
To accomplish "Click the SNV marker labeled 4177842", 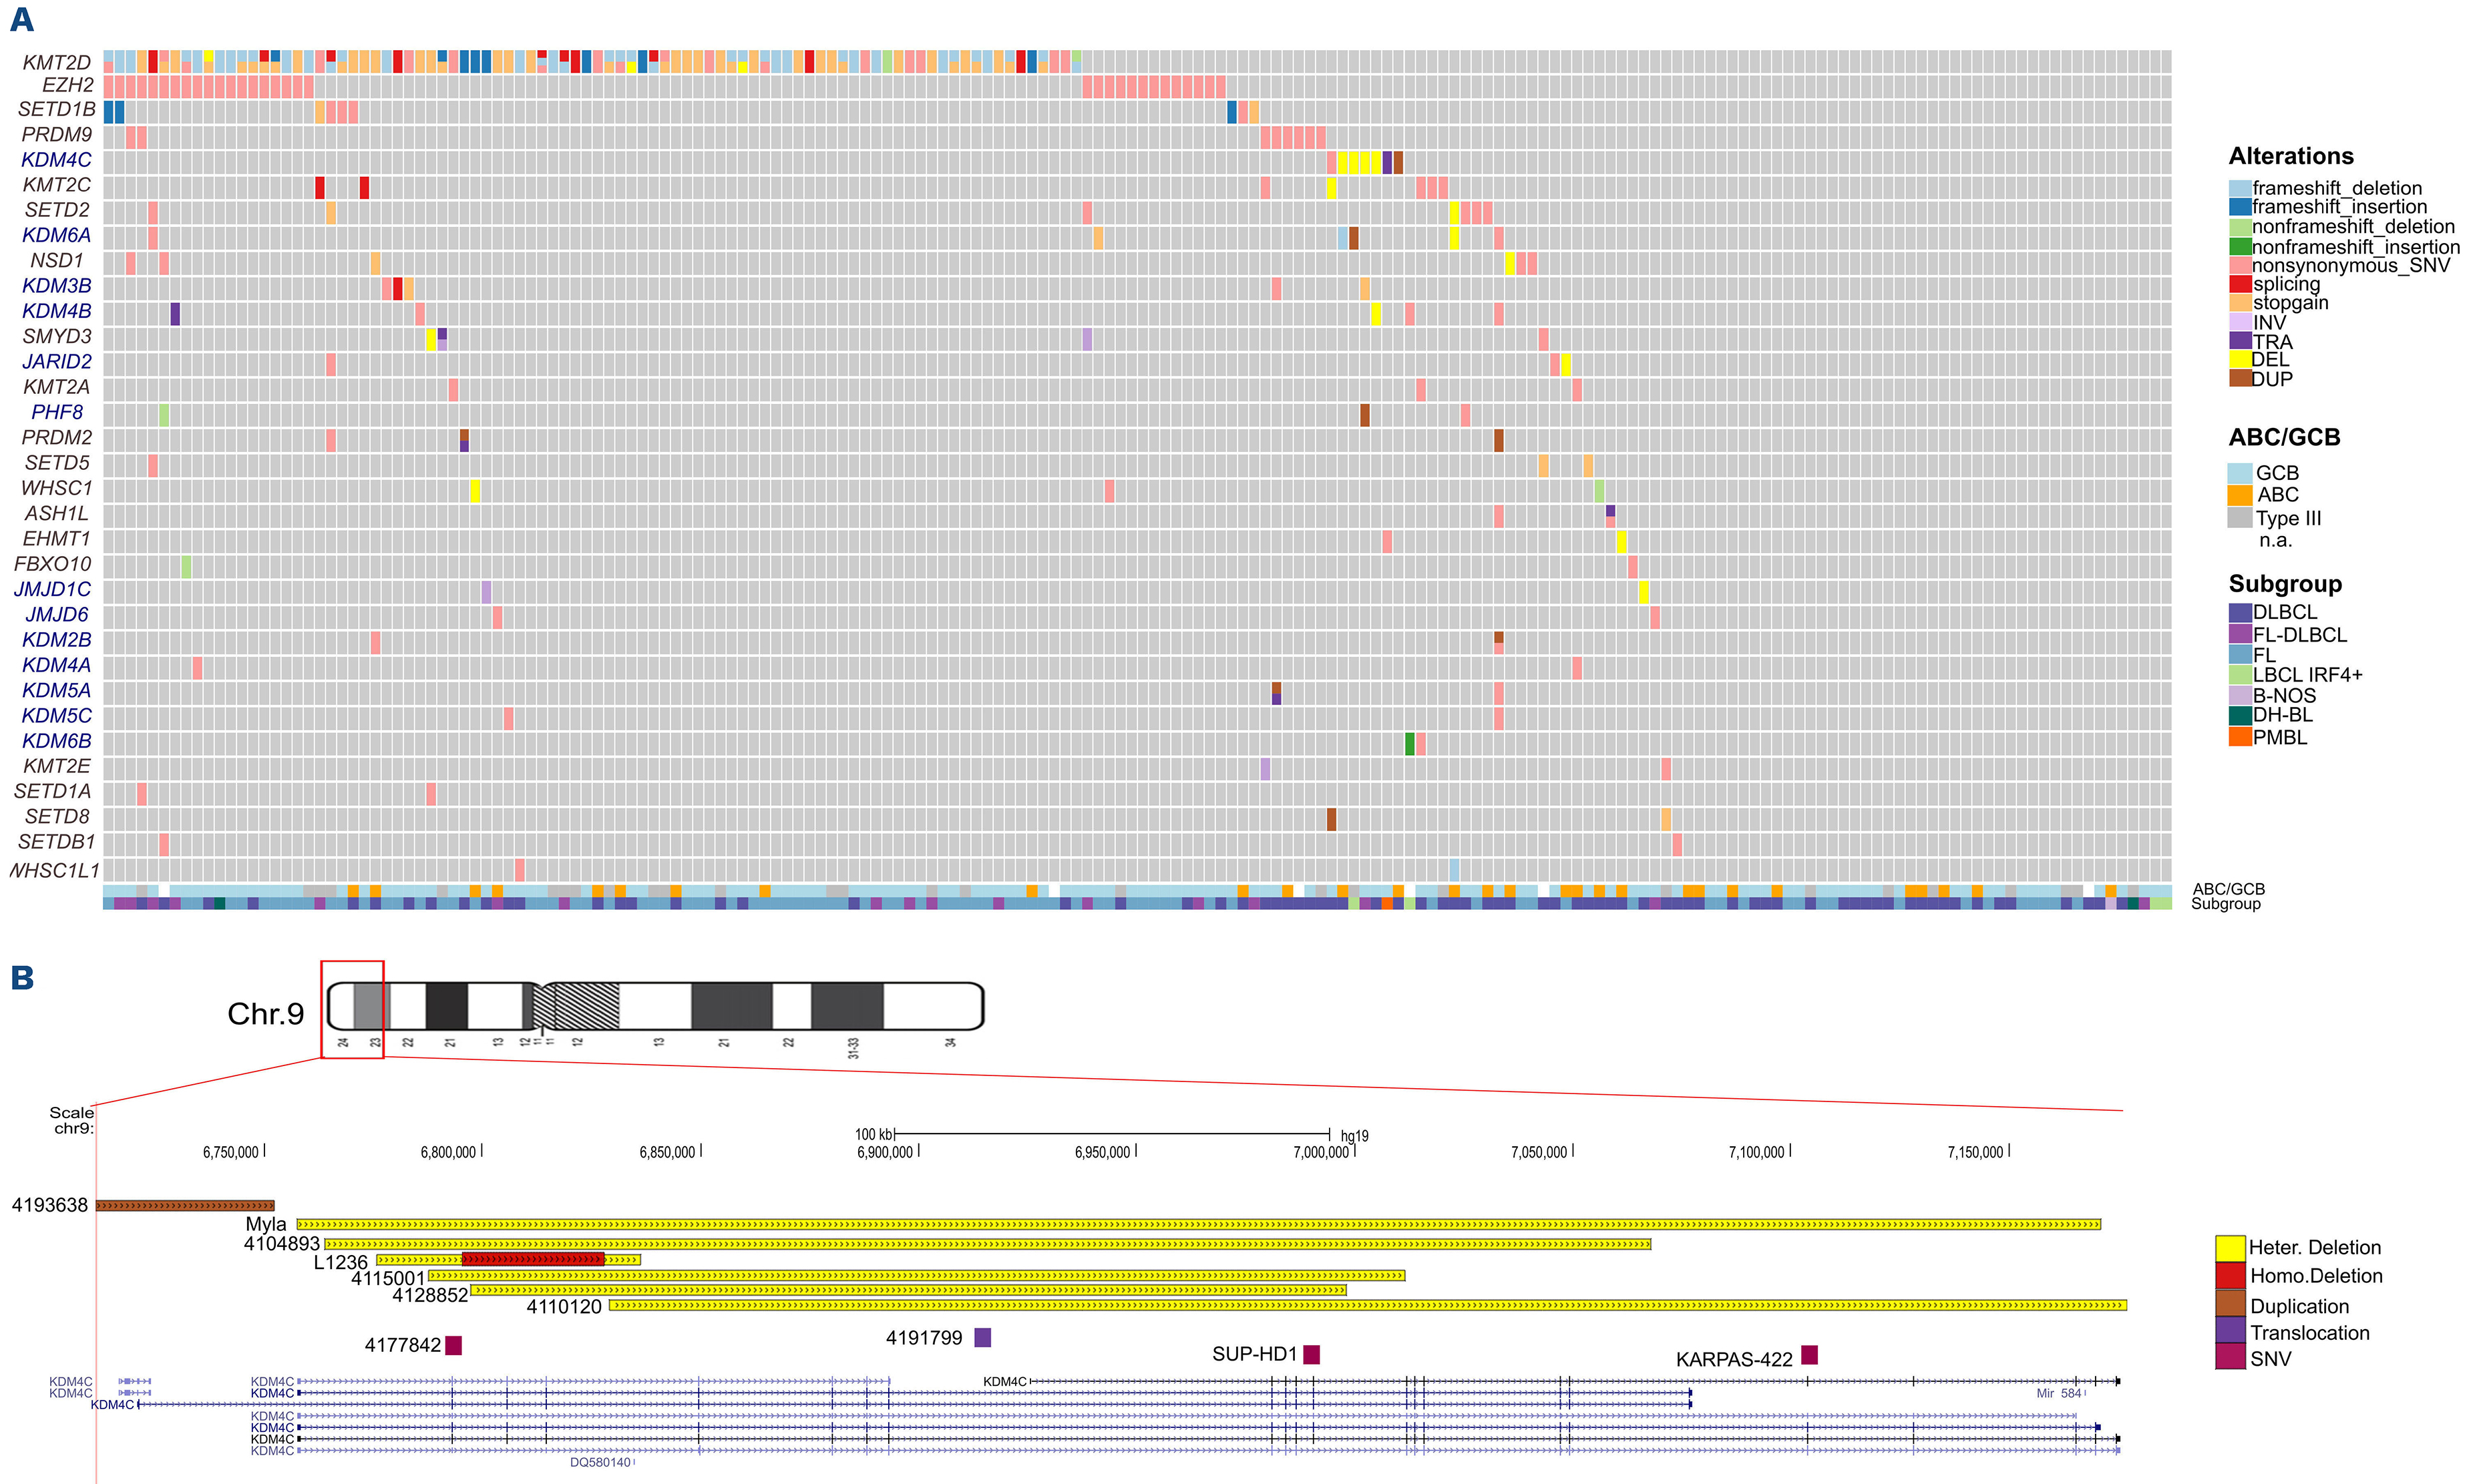I will (453, 1345).
